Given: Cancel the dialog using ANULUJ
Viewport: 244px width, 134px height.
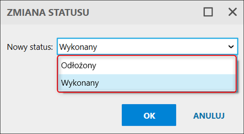Looking at the screenshot, I should click(209, 116).
